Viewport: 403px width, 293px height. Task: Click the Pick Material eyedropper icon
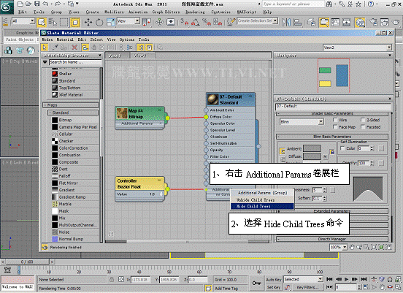click(55, 47)
